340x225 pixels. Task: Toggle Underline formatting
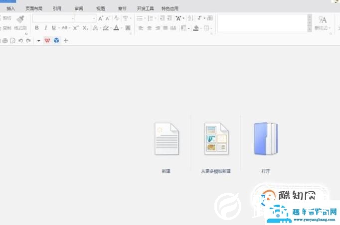[x=54, y=28]
